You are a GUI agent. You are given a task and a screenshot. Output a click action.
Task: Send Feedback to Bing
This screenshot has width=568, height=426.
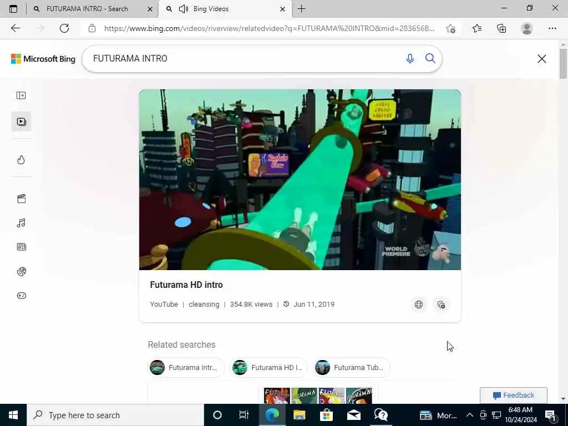tap(513, 395)
